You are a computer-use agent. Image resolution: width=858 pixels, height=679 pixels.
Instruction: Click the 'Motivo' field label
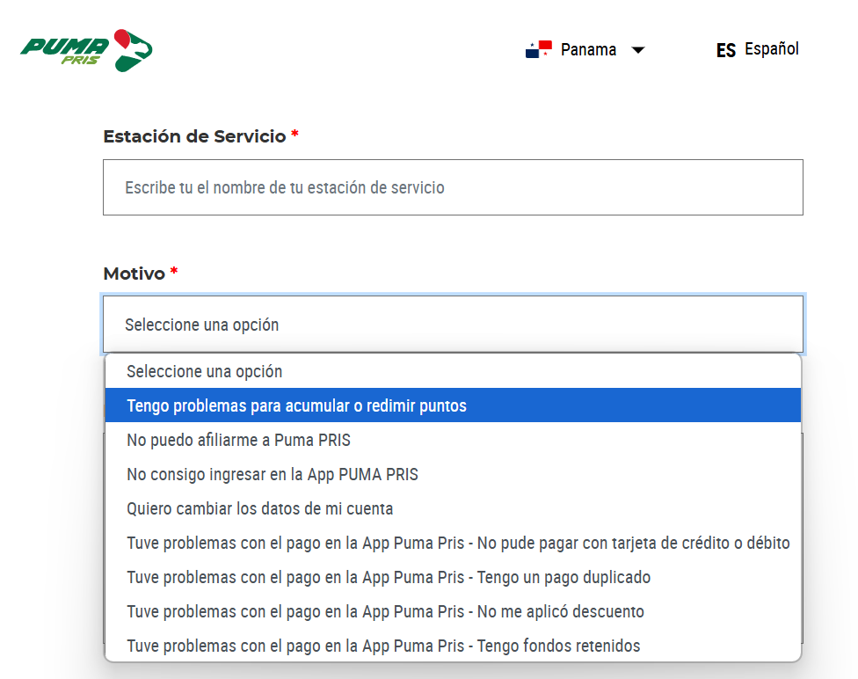(135, 274)
